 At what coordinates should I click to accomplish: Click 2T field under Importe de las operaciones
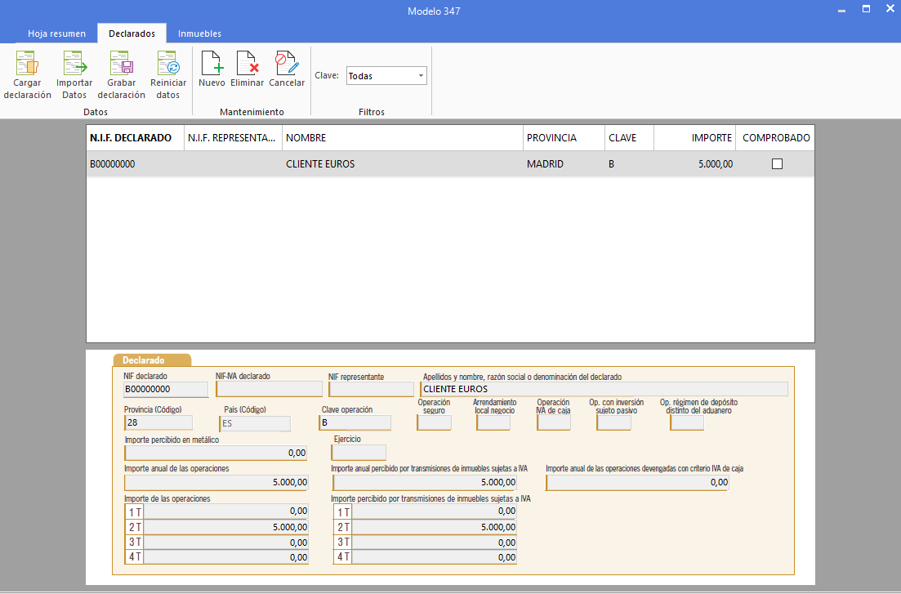point(225,527)
